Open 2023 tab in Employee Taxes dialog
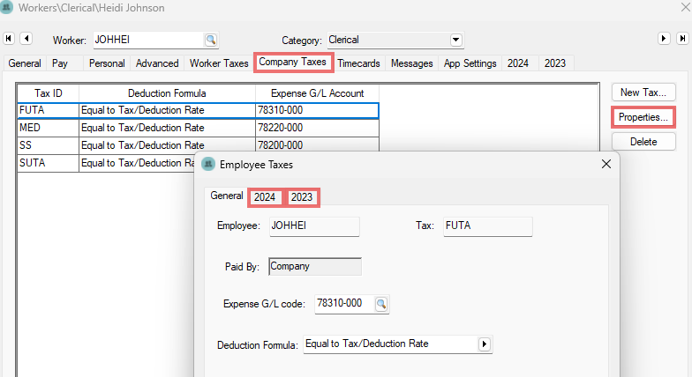Viewport: 692px width, 377px height. 302,197
